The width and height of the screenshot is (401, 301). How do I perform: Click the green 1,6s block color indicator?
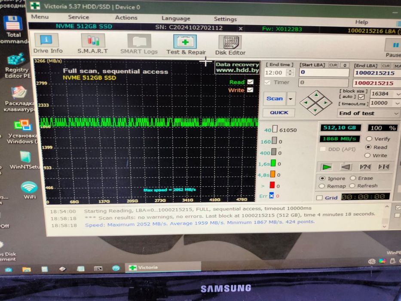(273, 163)
